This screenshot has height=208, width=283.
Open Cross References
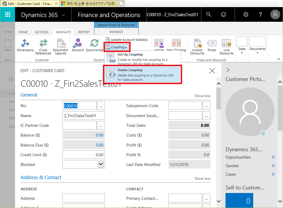click(x=43, y=47)
